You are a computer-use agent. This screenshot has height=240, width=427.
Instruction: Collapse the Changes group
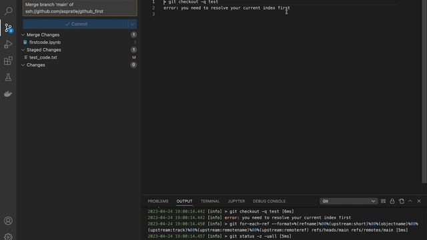click(23, 65)
